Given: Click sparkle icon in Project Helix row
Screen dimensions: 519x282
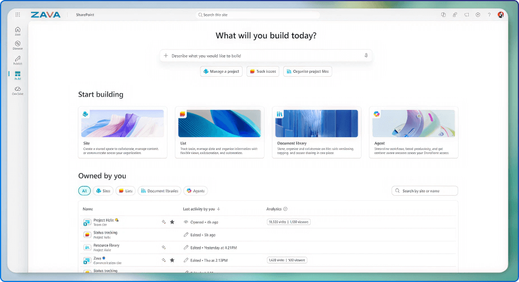Looking at the screenshot, I should point(164,222).
